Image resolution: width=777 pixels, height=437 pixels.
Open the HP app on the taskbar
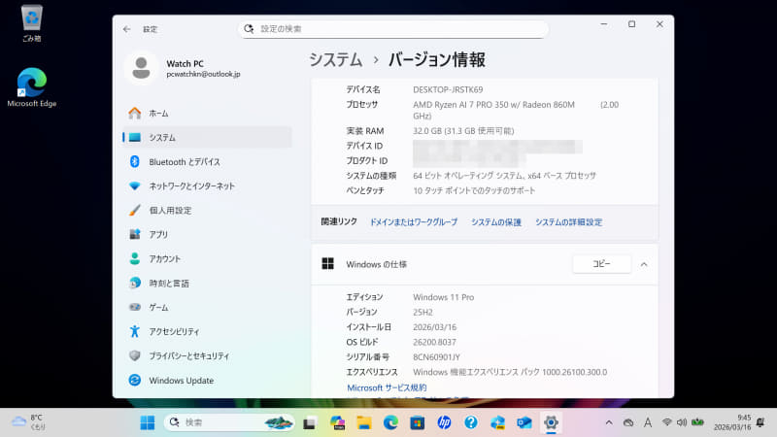pos(444,422)
